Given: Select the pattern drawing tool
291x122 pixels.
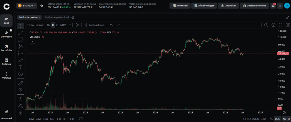Looking at the screenshot, I should (x=21, y=47).
